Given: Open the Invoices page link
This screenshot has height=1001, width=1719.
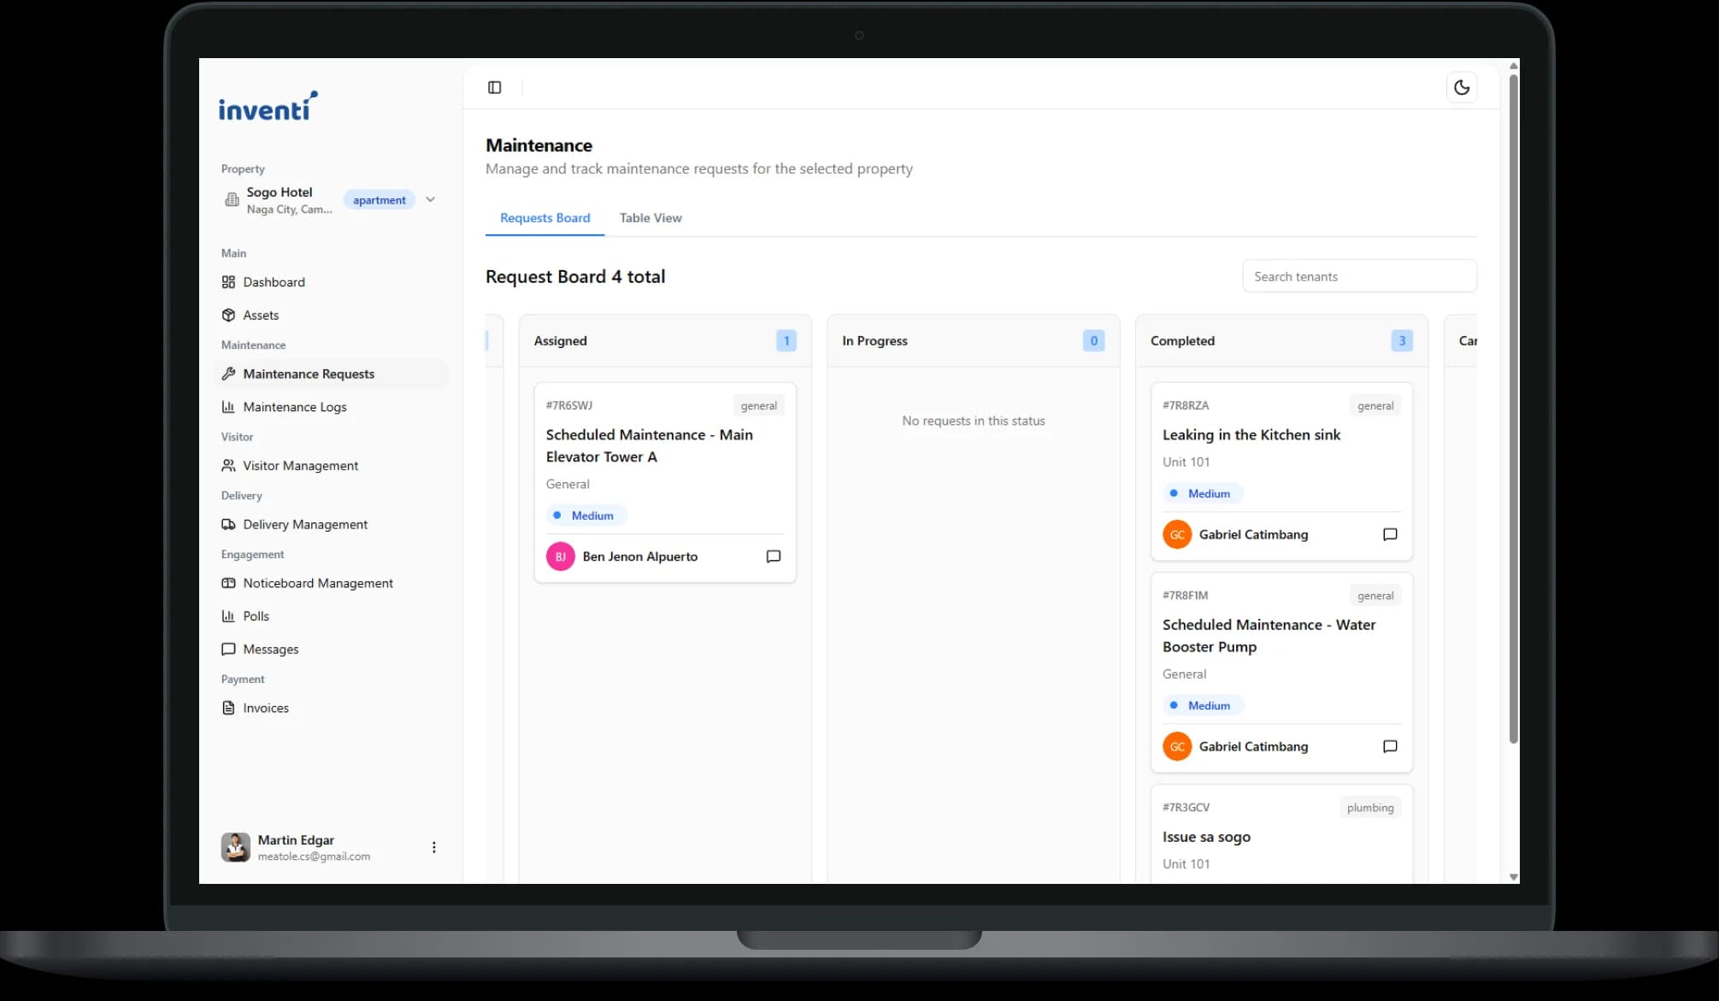Looking at the screenshot, I should [265, 708].
